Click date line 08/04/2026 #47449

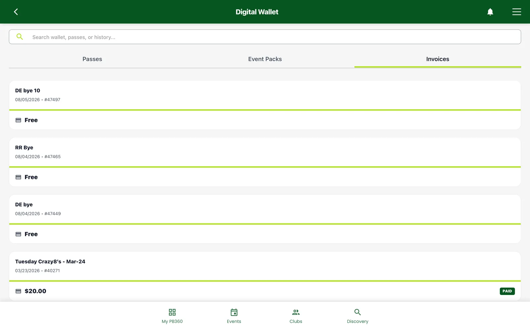pyautogui.click(x=38, y=213)
